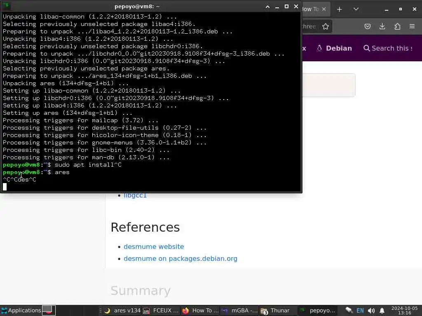Switch to mGBA window in taskbar
Image resolution: width=422 pixels, height=316 pixels.
239,311
